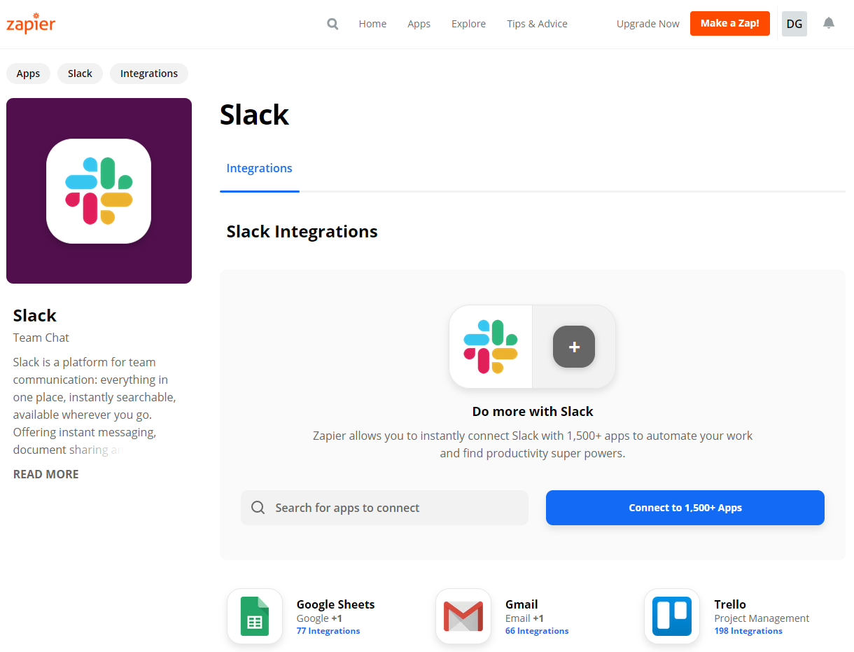The image size is (854, 652).
Task: Open the notifications bell
Action: (829, 23)
